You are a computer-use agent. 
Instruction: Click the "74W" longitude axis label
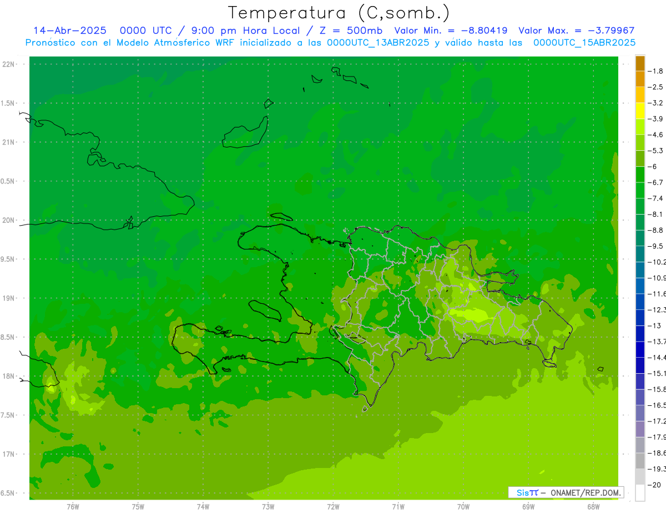click(203, 506)
